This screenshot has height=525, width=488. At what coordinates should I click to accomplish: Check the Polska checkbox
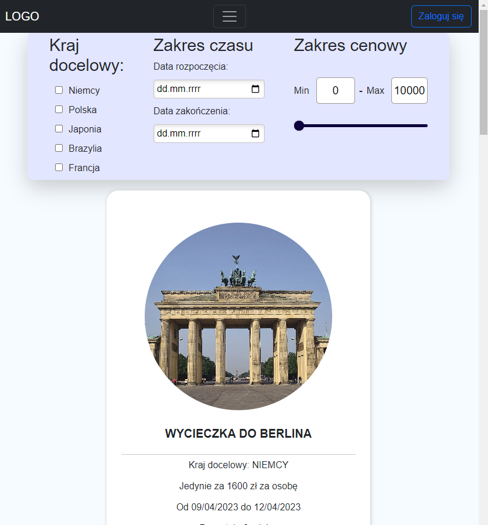(59, 110)
